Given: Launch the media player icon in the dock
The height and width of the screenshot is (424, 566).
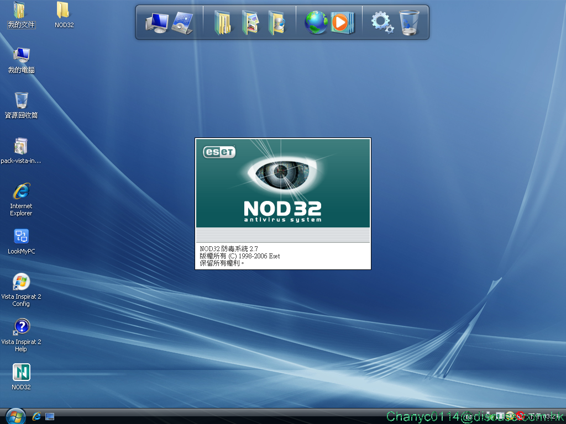Looking at the screenshot, I should [342, 23].
